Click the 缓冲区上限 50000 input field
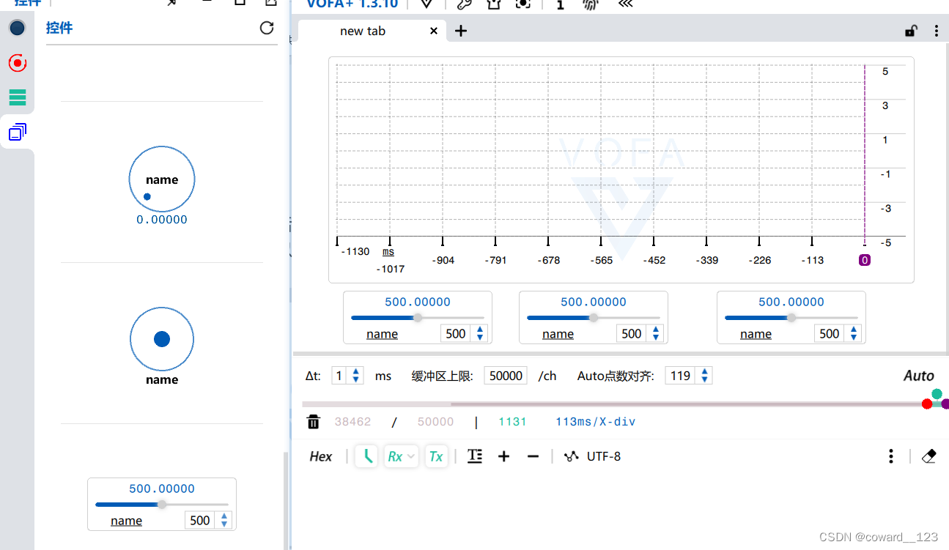The image size is (949, 550). pyautogui.click(x=506, y=376)
